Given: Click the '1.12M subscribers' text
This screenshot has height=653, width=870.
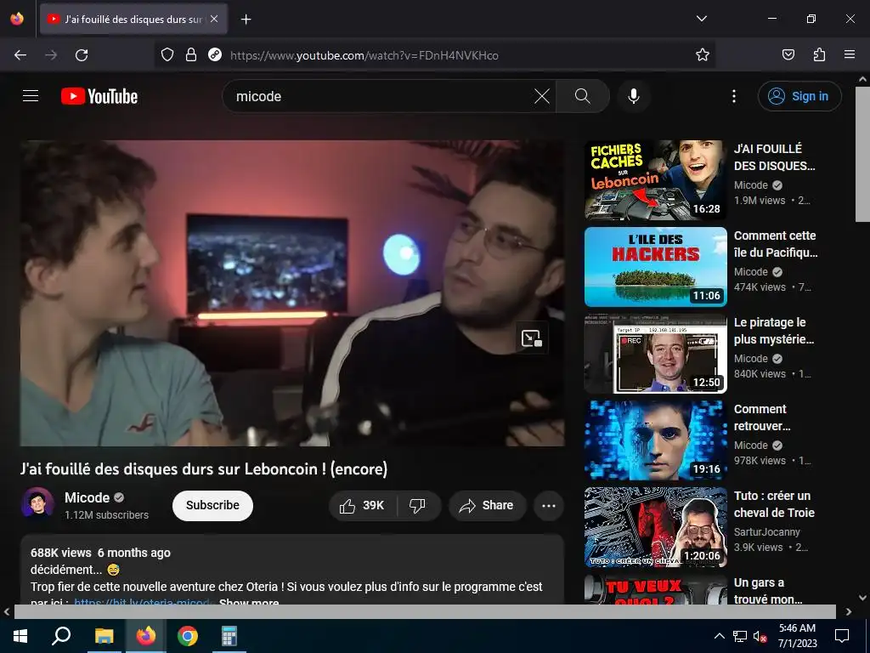Looking at the screenshot, I should [106, 515].
